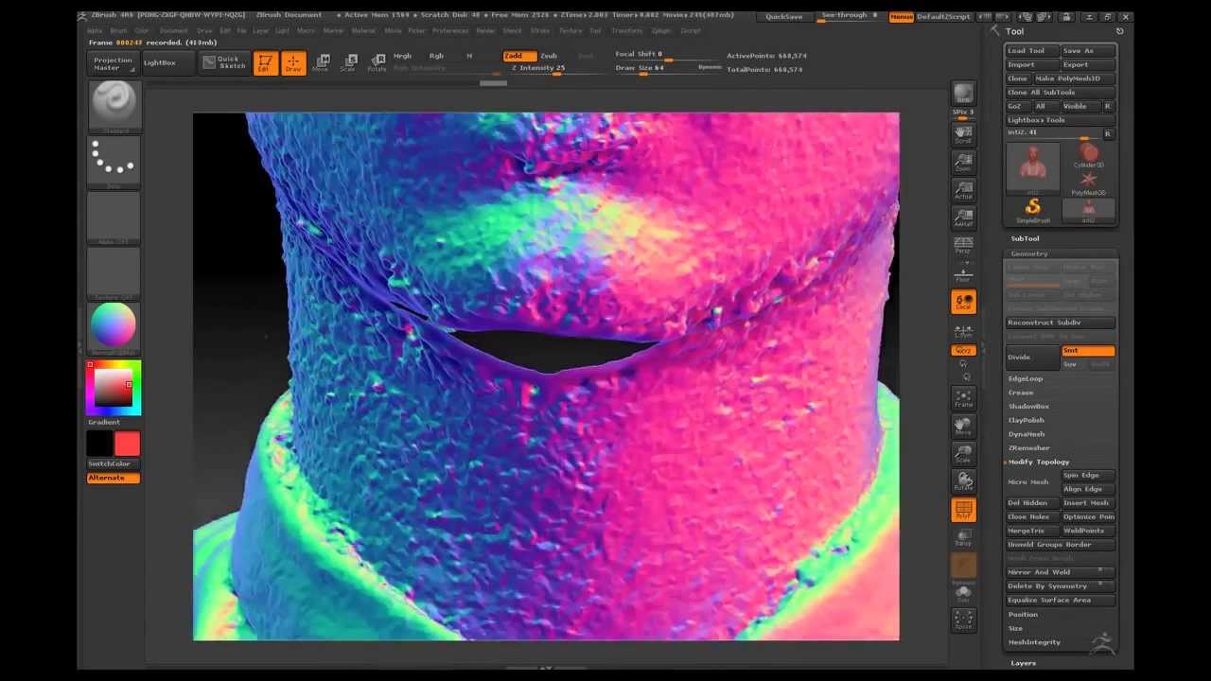
Task: Click the Scroll canvas icon
Action: point(963,134)
